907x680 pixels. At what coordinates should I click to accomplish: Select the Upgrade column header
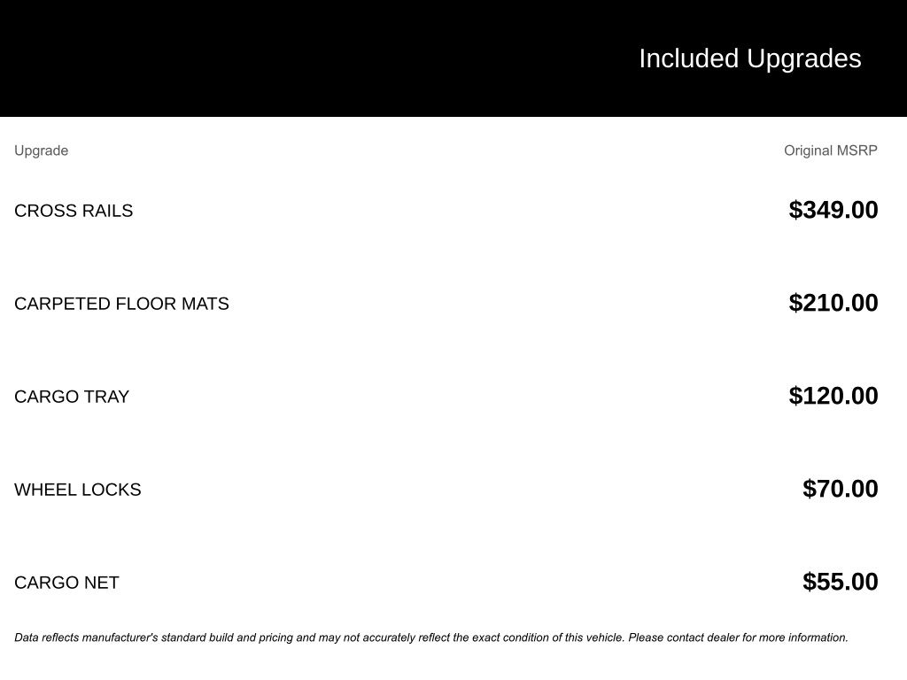tap(41, 151)
